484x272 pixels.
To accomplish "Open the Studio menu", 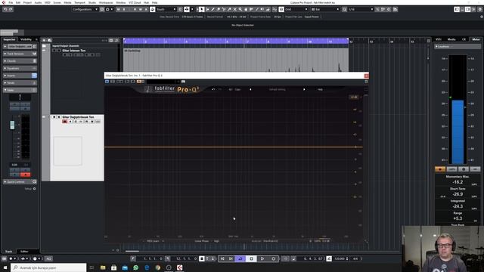I will (x=92, y=2).
